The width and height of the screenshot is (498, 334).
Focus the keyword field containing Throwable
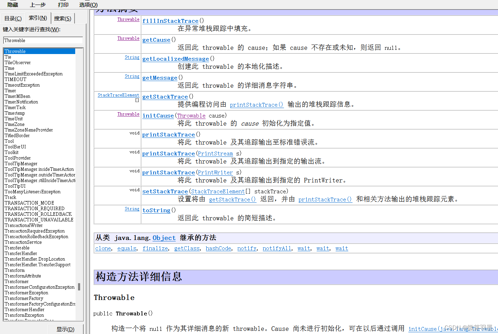(43, 40)
